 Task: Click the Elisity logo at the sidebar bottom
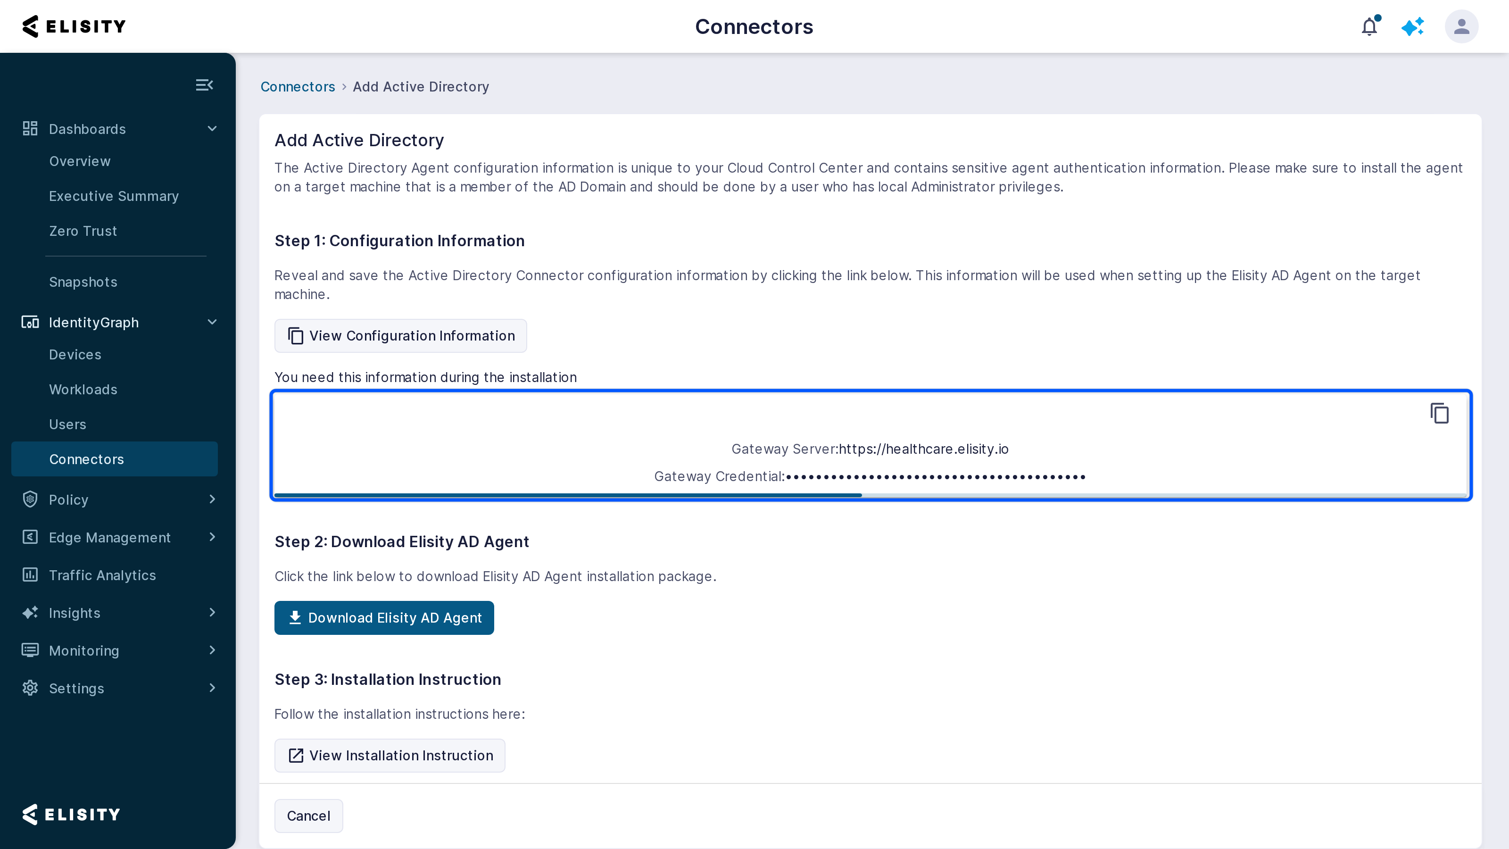(71, 815)
